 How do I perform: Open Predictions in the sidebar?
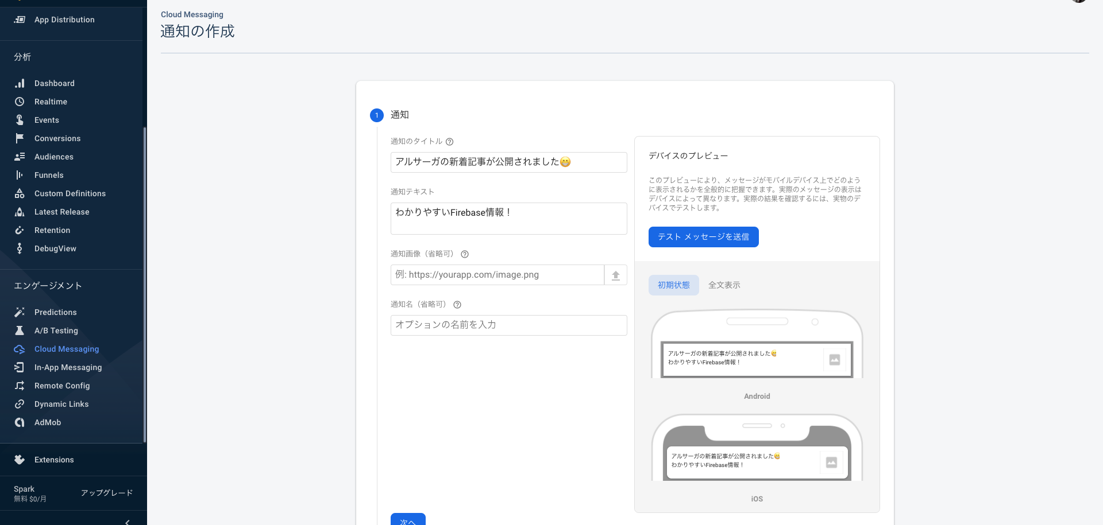56,312
